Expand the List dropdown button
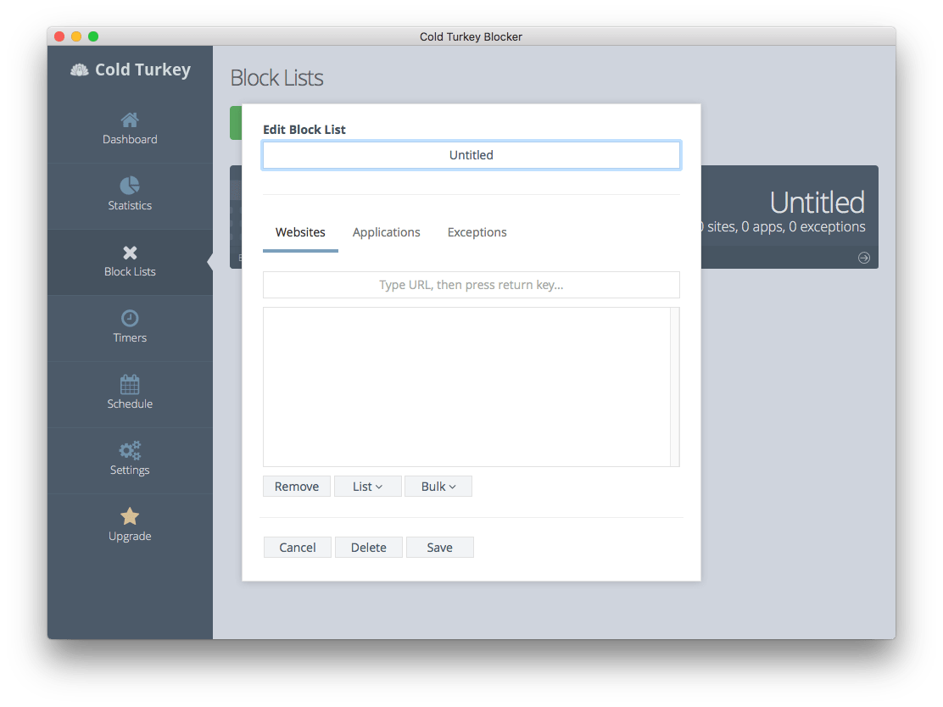943x707 pixels. click(x=367, y=487)
